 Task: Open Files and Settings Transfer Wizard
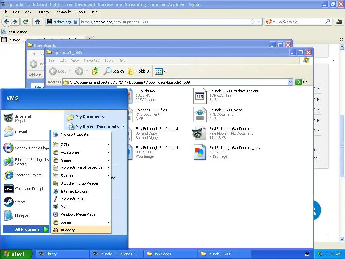(26, 162)
